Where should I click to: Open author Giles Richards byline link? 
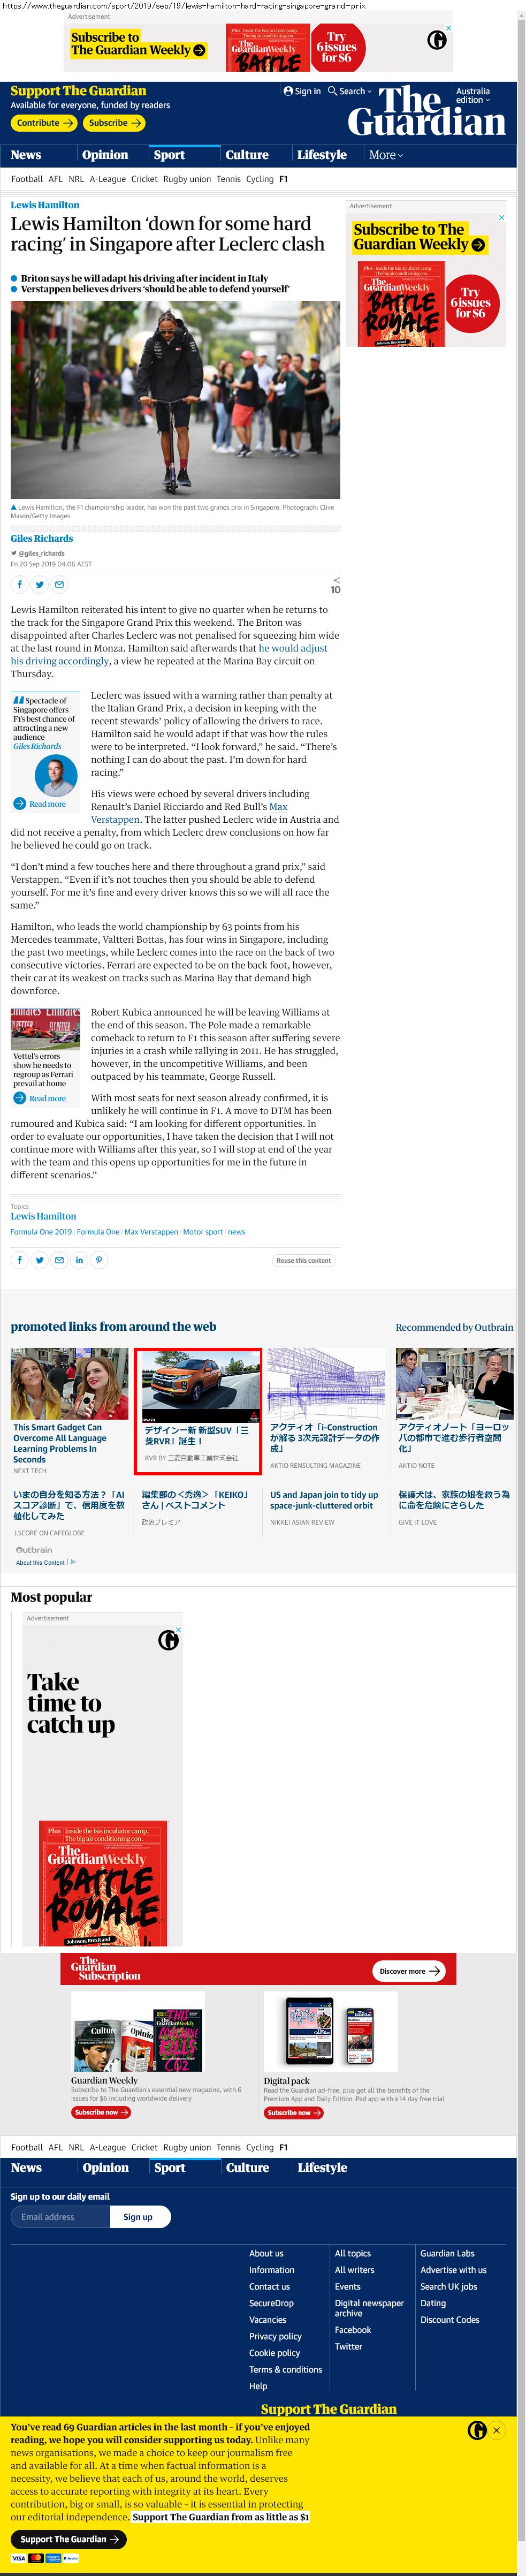[42, 538]
